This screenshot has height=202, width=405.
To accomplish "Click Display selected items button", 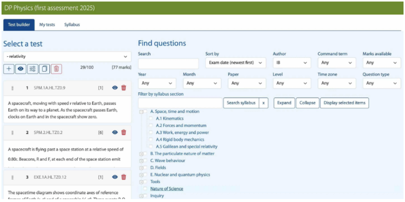I will 344,103.
